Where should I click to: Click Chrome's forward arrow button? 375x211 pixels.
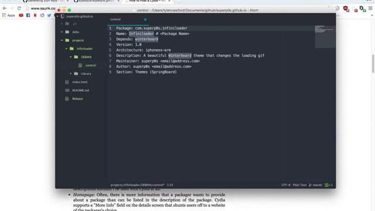12,8
